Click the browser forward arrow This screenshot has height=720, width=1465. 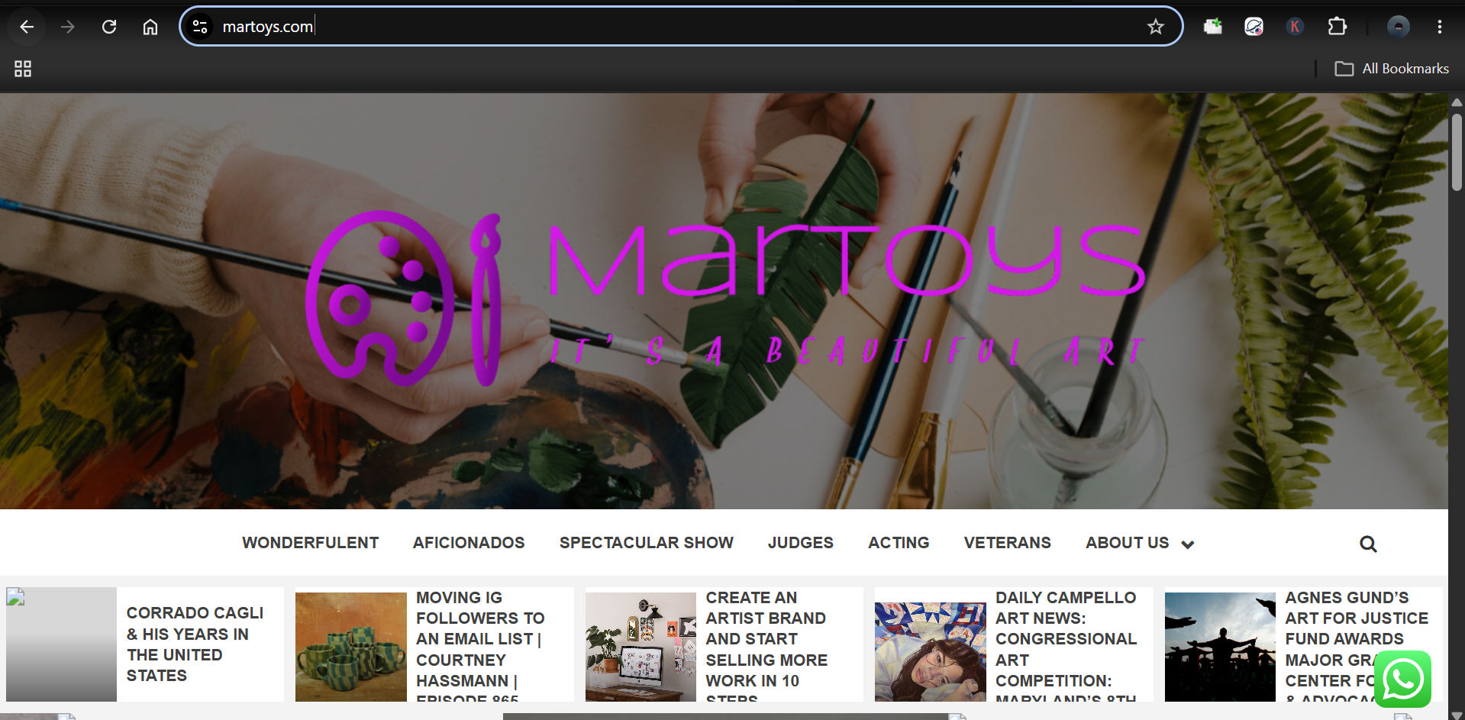tap(68, 27)
